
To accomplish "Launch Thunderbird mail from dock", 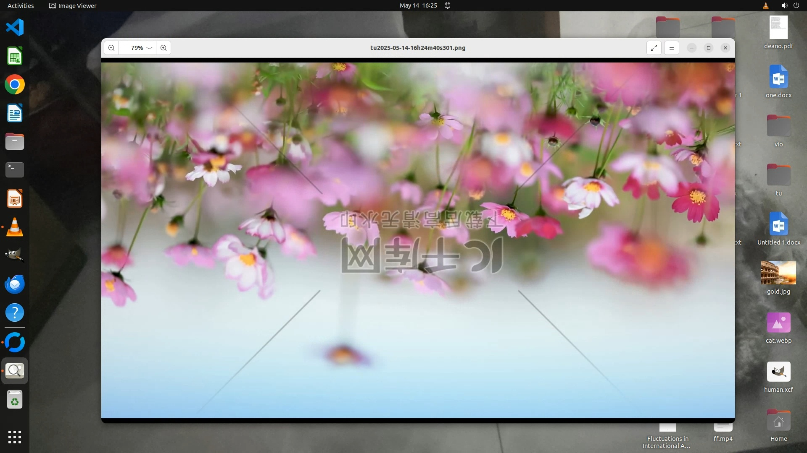I will [x=15, y=284].
